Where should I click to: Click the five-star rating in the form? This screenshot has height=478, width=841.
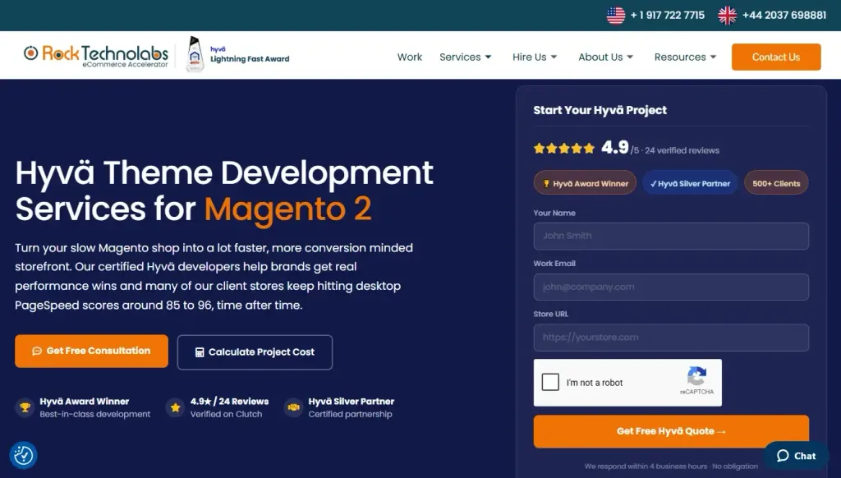click(x=564, y=148)
